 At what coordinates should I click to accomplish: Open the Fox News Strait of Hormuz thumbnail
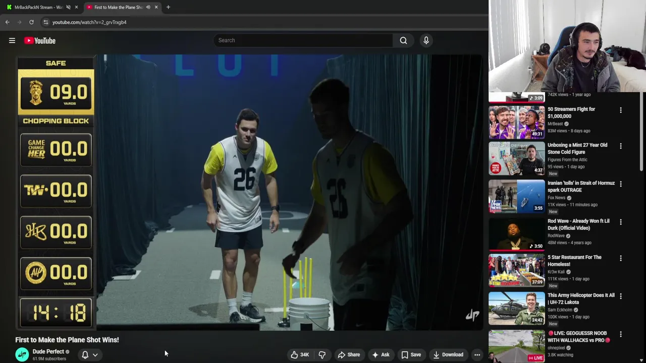coord(517,196)
